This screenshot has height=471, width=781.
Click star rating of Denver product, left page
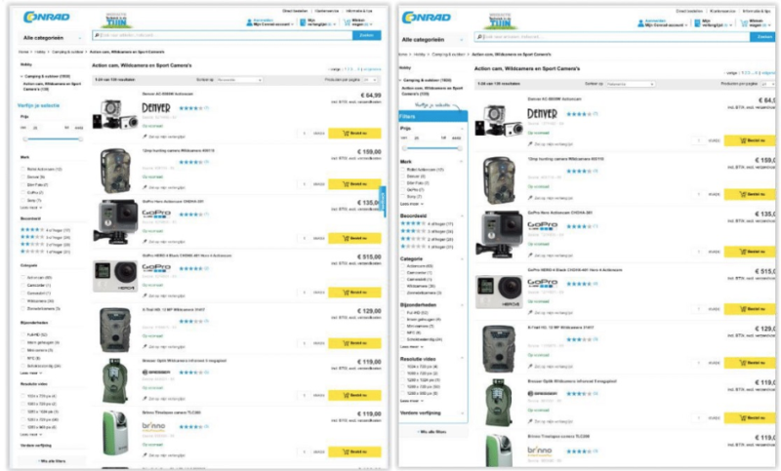point(190,108)
